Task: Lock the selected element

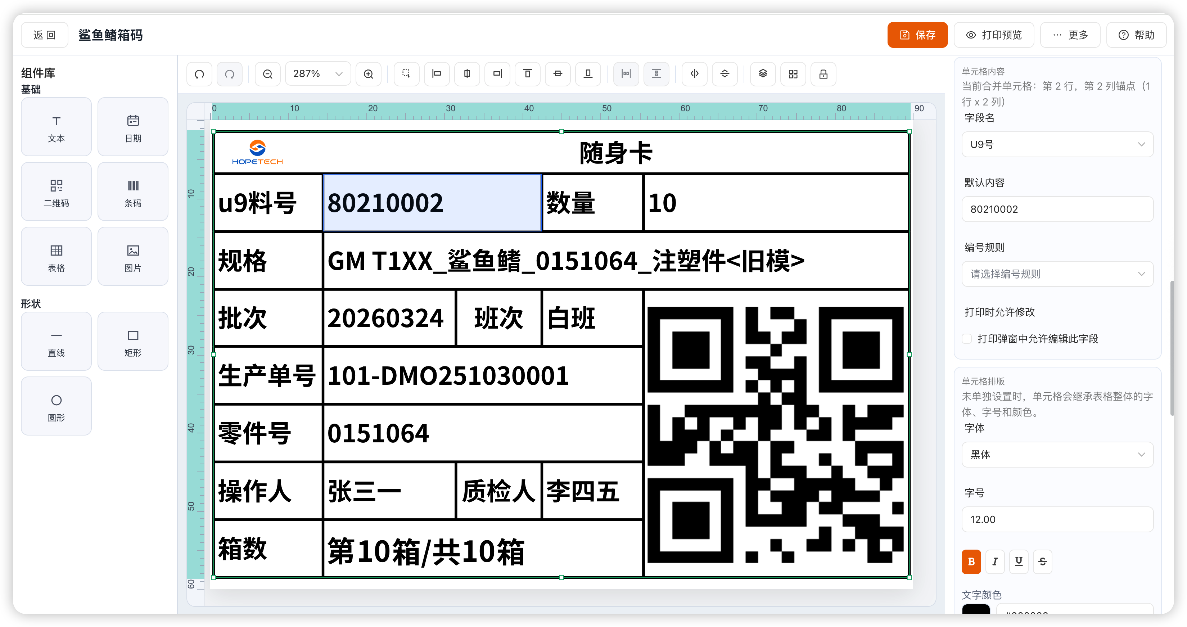Action: (823, 74)
